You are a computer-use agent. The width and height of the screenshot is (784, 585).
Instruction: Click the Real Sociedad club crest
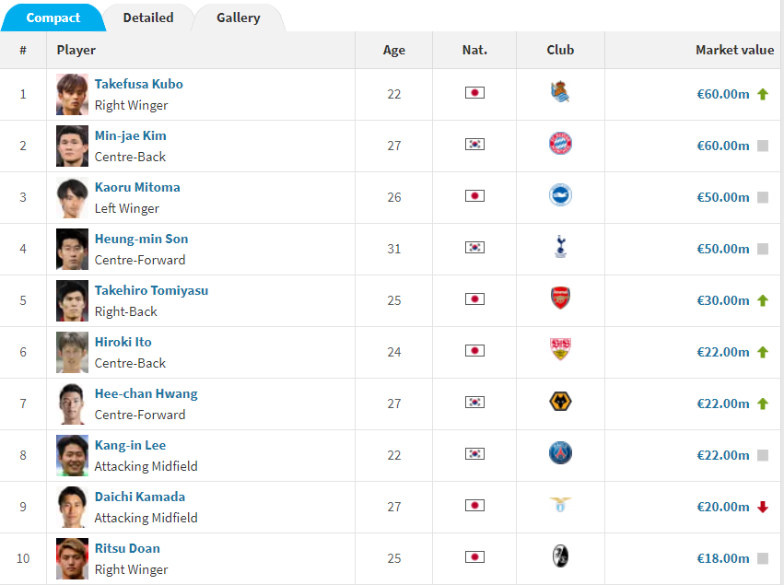(560, 92)
